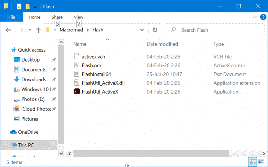Sort by the Name column header
Viewport: 268px width, 167px height.
point(80,44)
